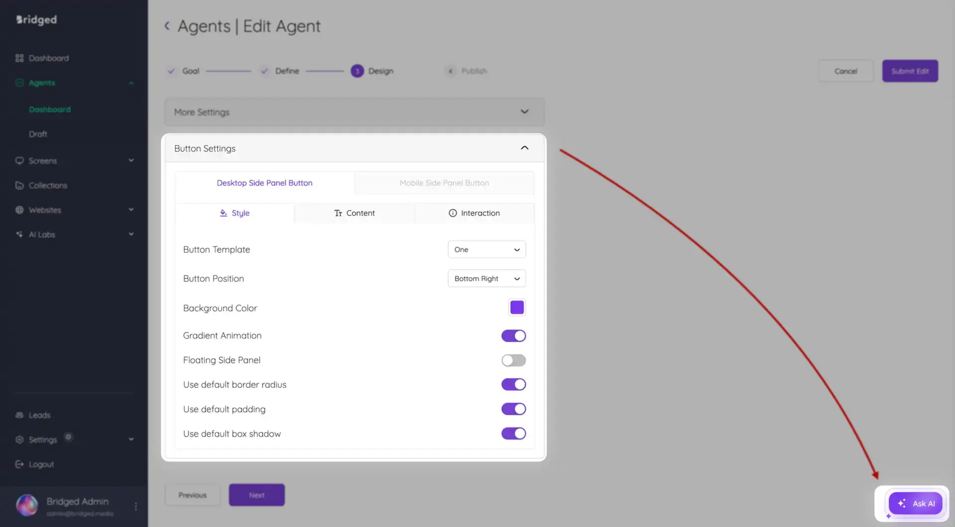The width and height of the screenshot is (955, 527).
Task: Open the Collections section from sidebar
Action: pyautogui.click(x=48, y=185)
